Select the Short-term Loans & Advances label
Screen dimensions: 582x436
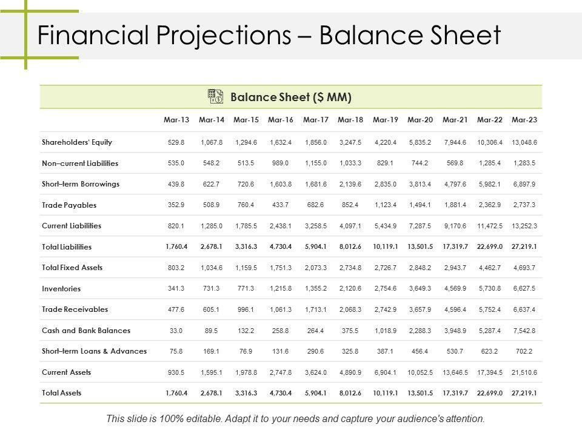tap(95, 351)
